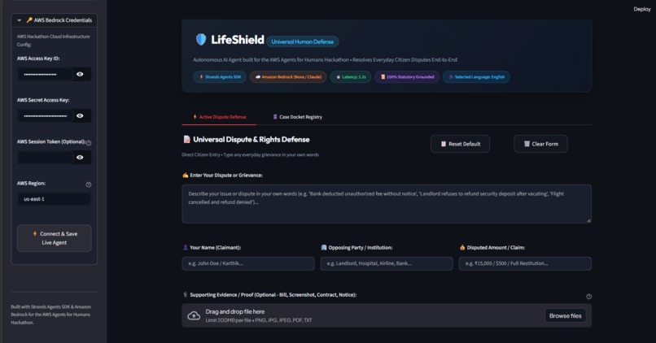The width and height of the screenshot is (656, 343).
Task: Click the Strands Agents SDK badge
Action: click(220, 77)
